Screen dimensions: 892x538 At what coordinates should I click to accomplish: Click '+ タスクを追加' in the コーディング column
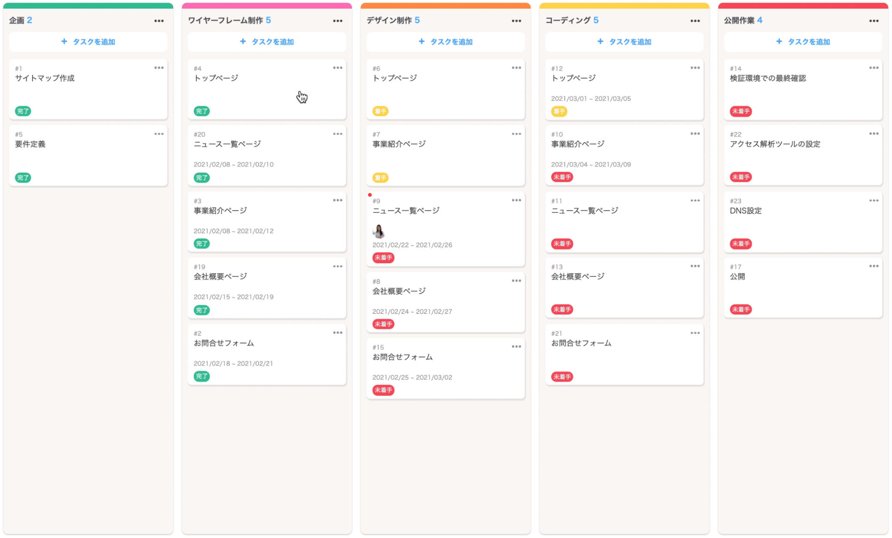click(624, 42)
